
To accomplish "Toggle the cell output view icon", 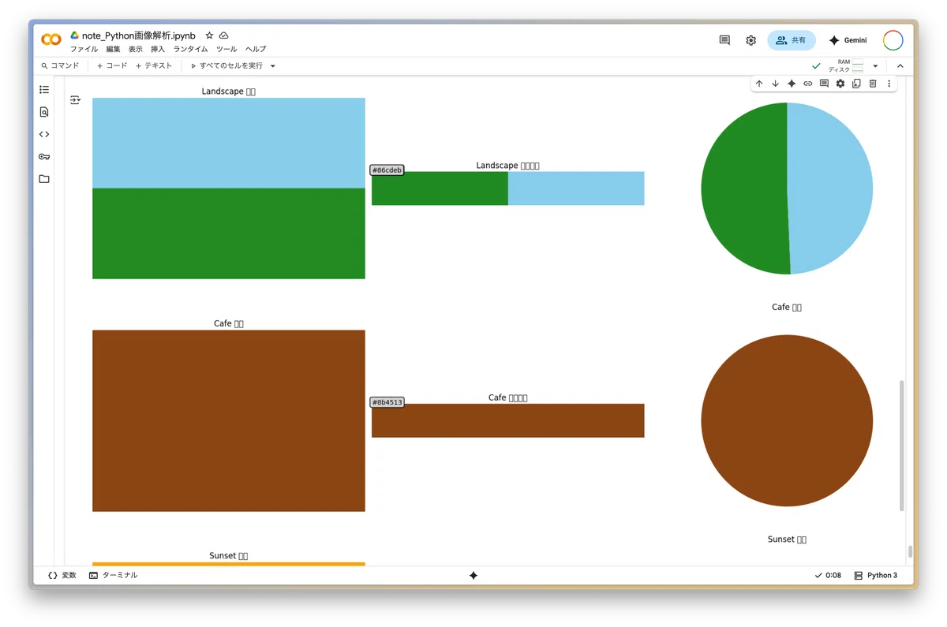I will pos(75,100).
